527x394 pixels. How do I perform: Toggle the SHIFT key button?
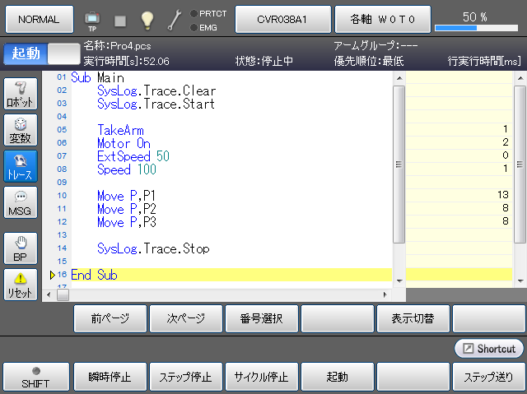(35, 377)
